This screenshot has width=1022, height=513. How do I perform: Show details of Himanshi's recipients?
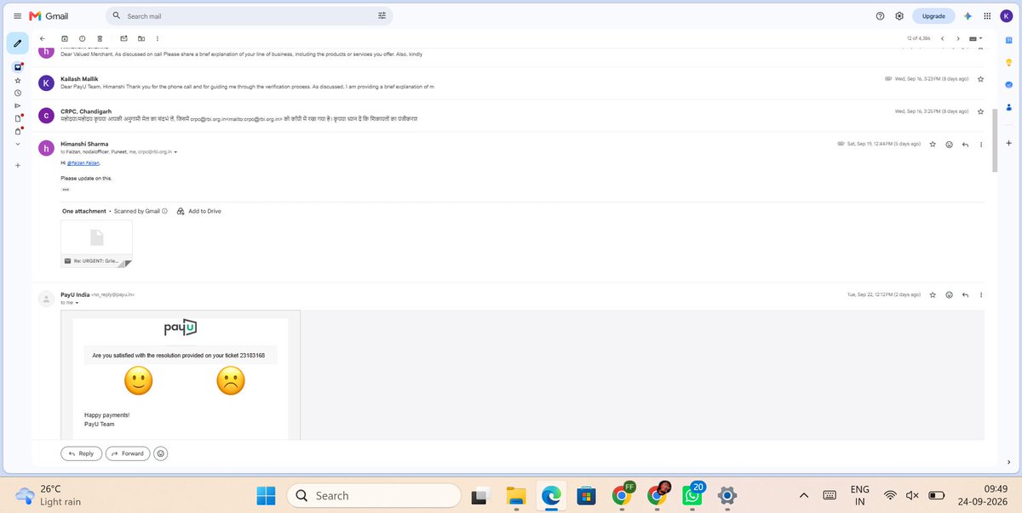pyautogui.click(x=175, y=151)
